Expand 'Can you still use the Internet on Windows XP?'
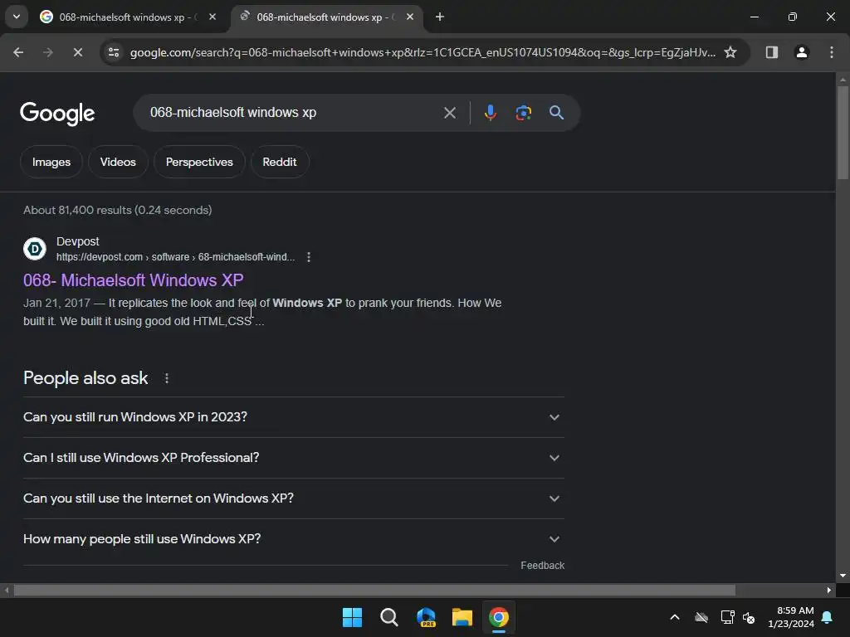The height and width of the screenshot is (637, 850). (293, 498)
